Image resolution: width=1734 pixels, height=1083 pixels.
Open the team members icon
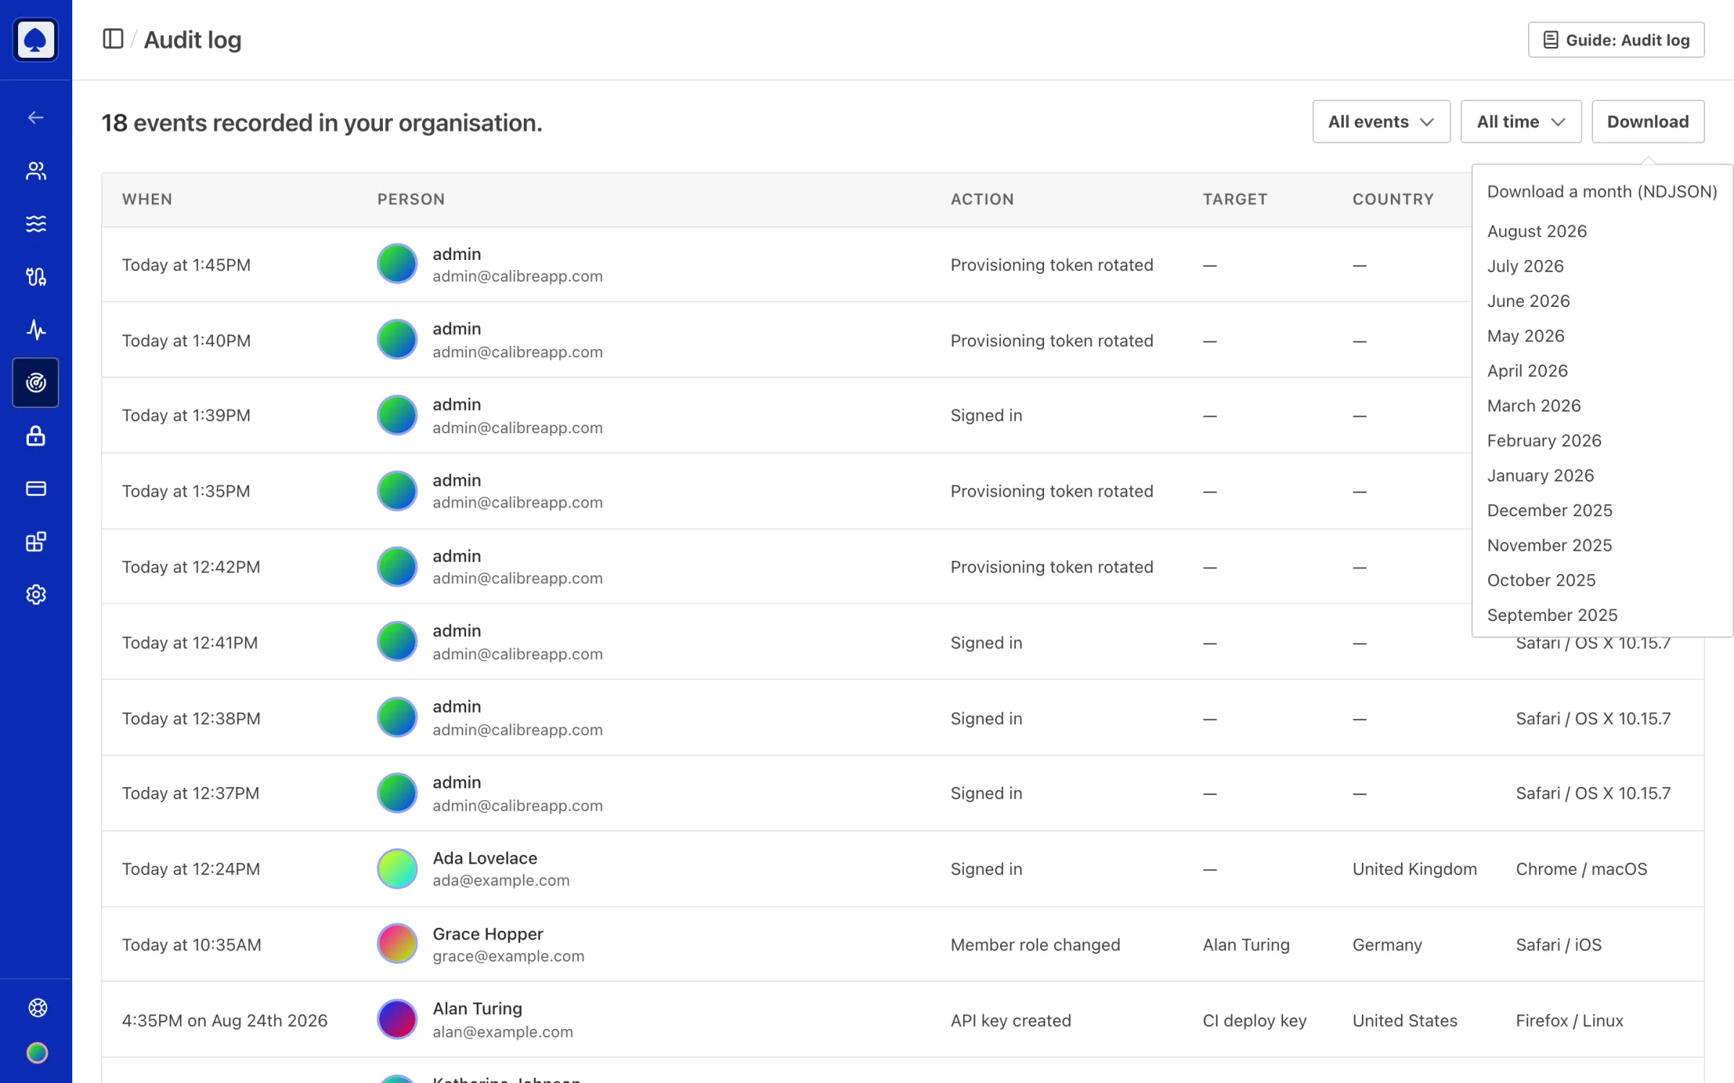(35, 171)
